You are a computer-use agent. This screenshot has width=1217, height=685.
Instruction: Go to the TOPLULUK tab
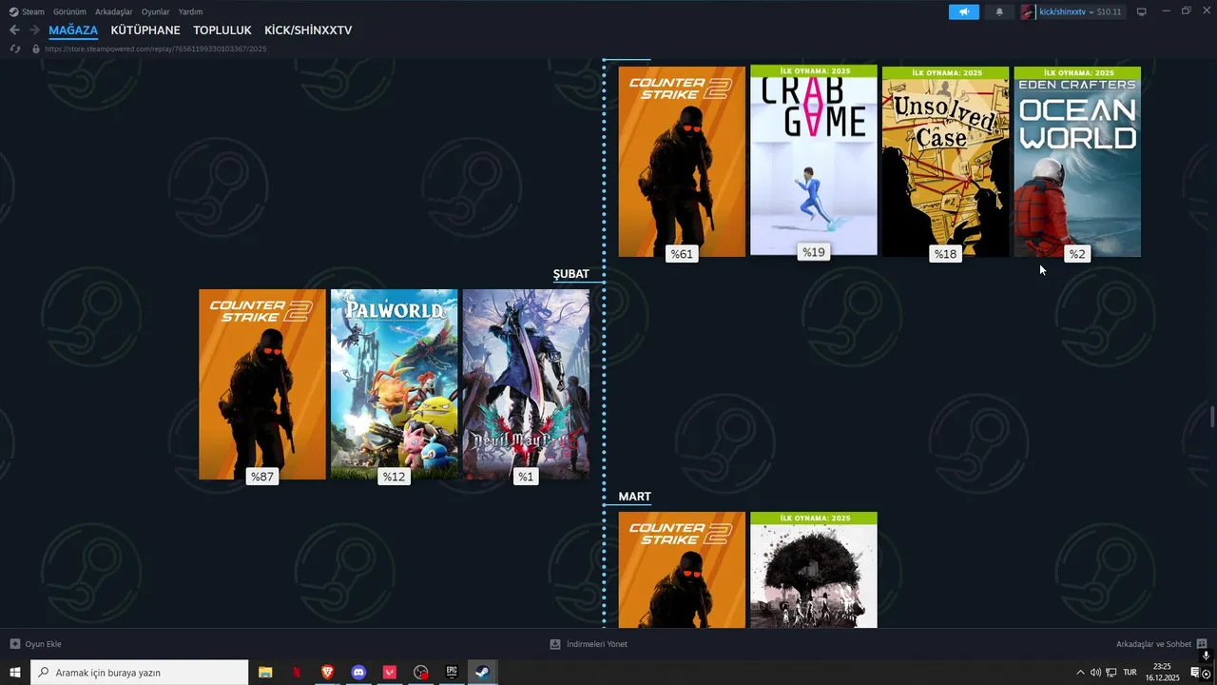pyautogui.click(x=222, y=30)
